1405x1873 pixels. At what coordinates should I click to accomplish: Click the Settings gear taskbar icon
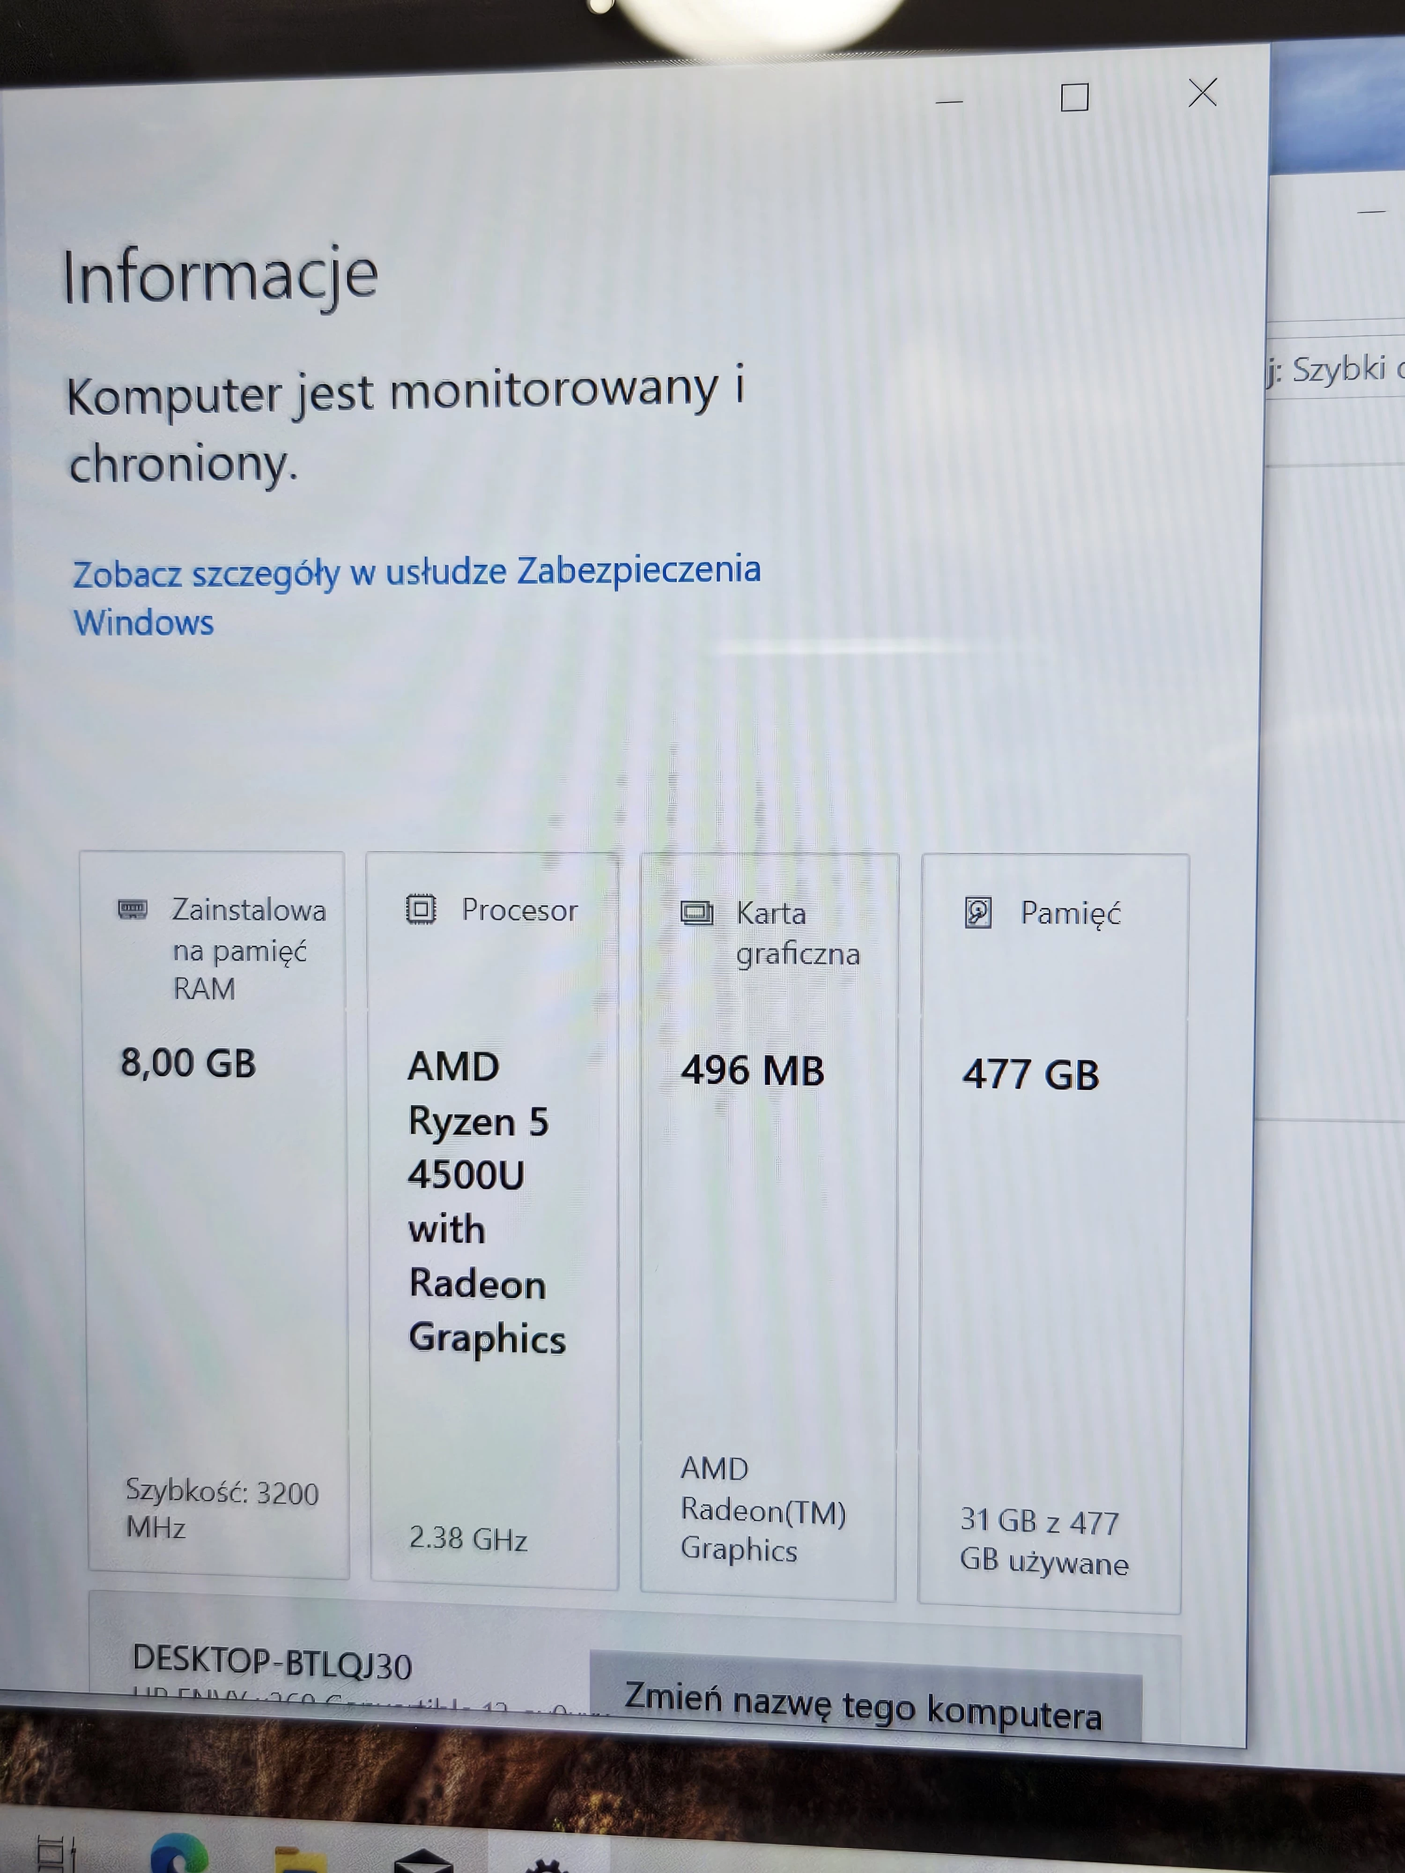coord(546,1866)
